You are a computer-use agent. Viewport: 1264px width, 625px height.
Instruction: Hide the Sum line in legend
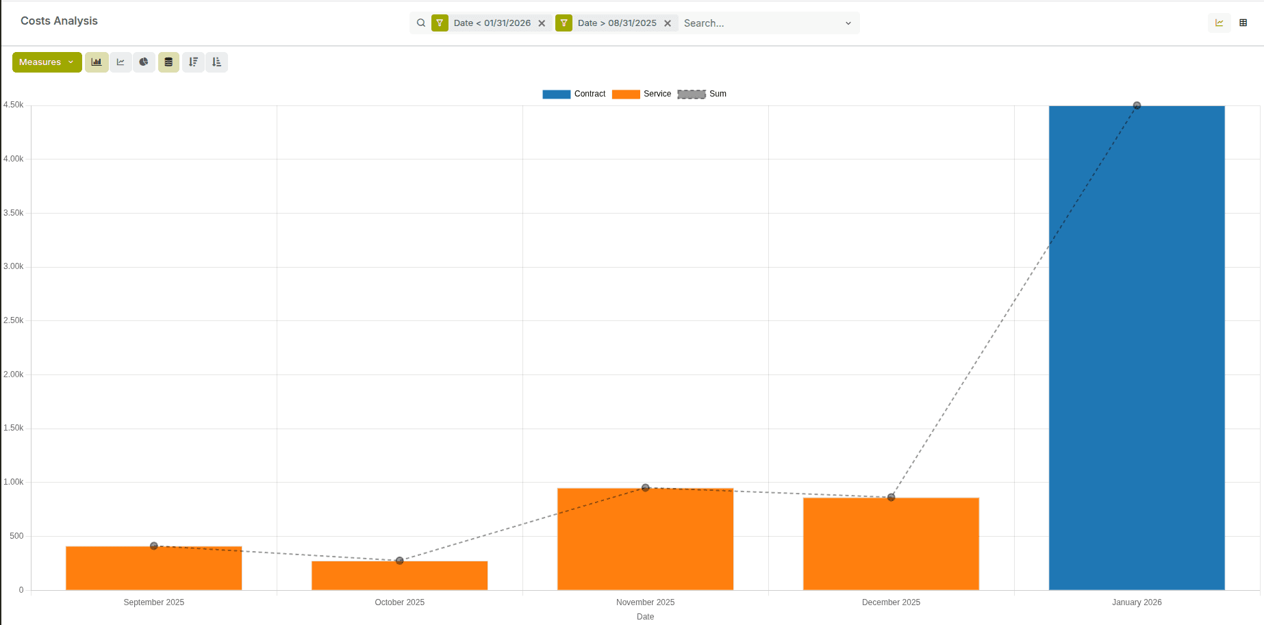(702, 94)
